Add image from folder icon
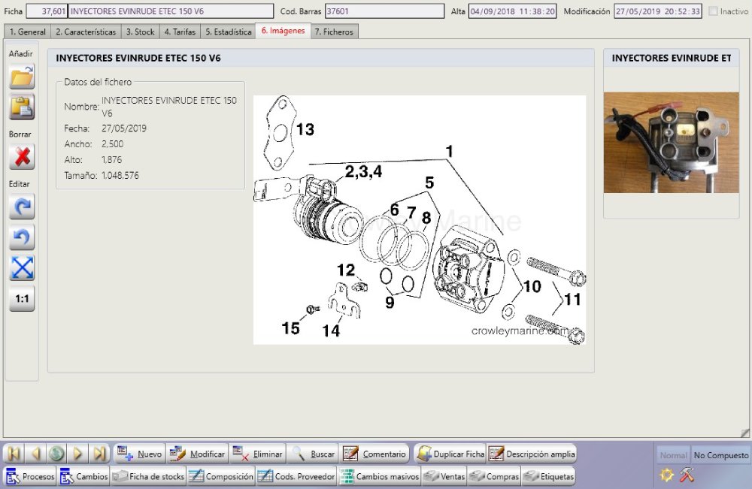Screen dimensions: 752x489 point(22,76)
